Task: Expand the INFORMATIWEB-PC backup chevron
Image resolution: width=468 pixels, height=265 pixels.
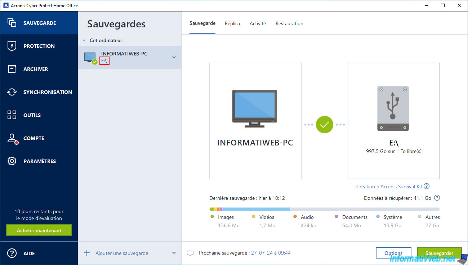Action: (174, 57)
